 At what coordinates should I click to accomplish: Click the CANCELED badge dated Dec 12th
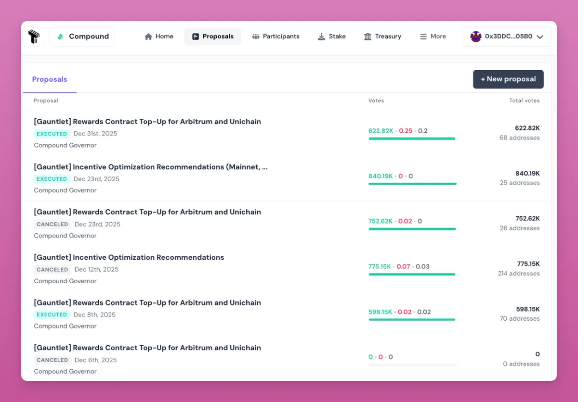(x=53, y=270)
